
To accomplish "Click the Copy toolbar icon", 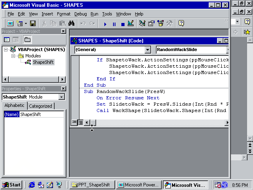I will tap(53, 23).
